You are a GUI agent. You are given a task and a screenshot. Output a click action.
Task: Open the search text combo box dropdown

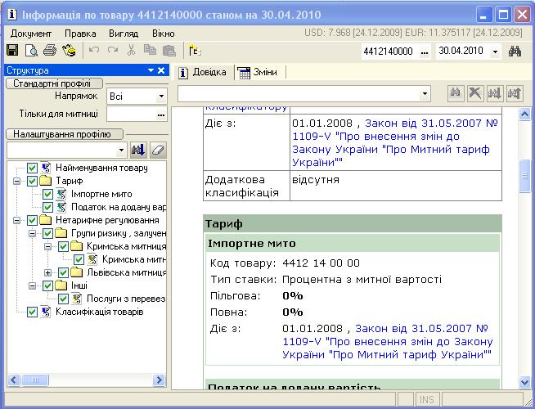[425, 93]
